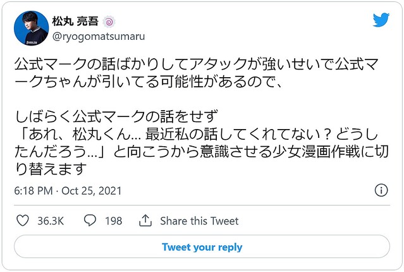Select the Share this Tweet label
The image size is (404, 272).
point(199,221)
